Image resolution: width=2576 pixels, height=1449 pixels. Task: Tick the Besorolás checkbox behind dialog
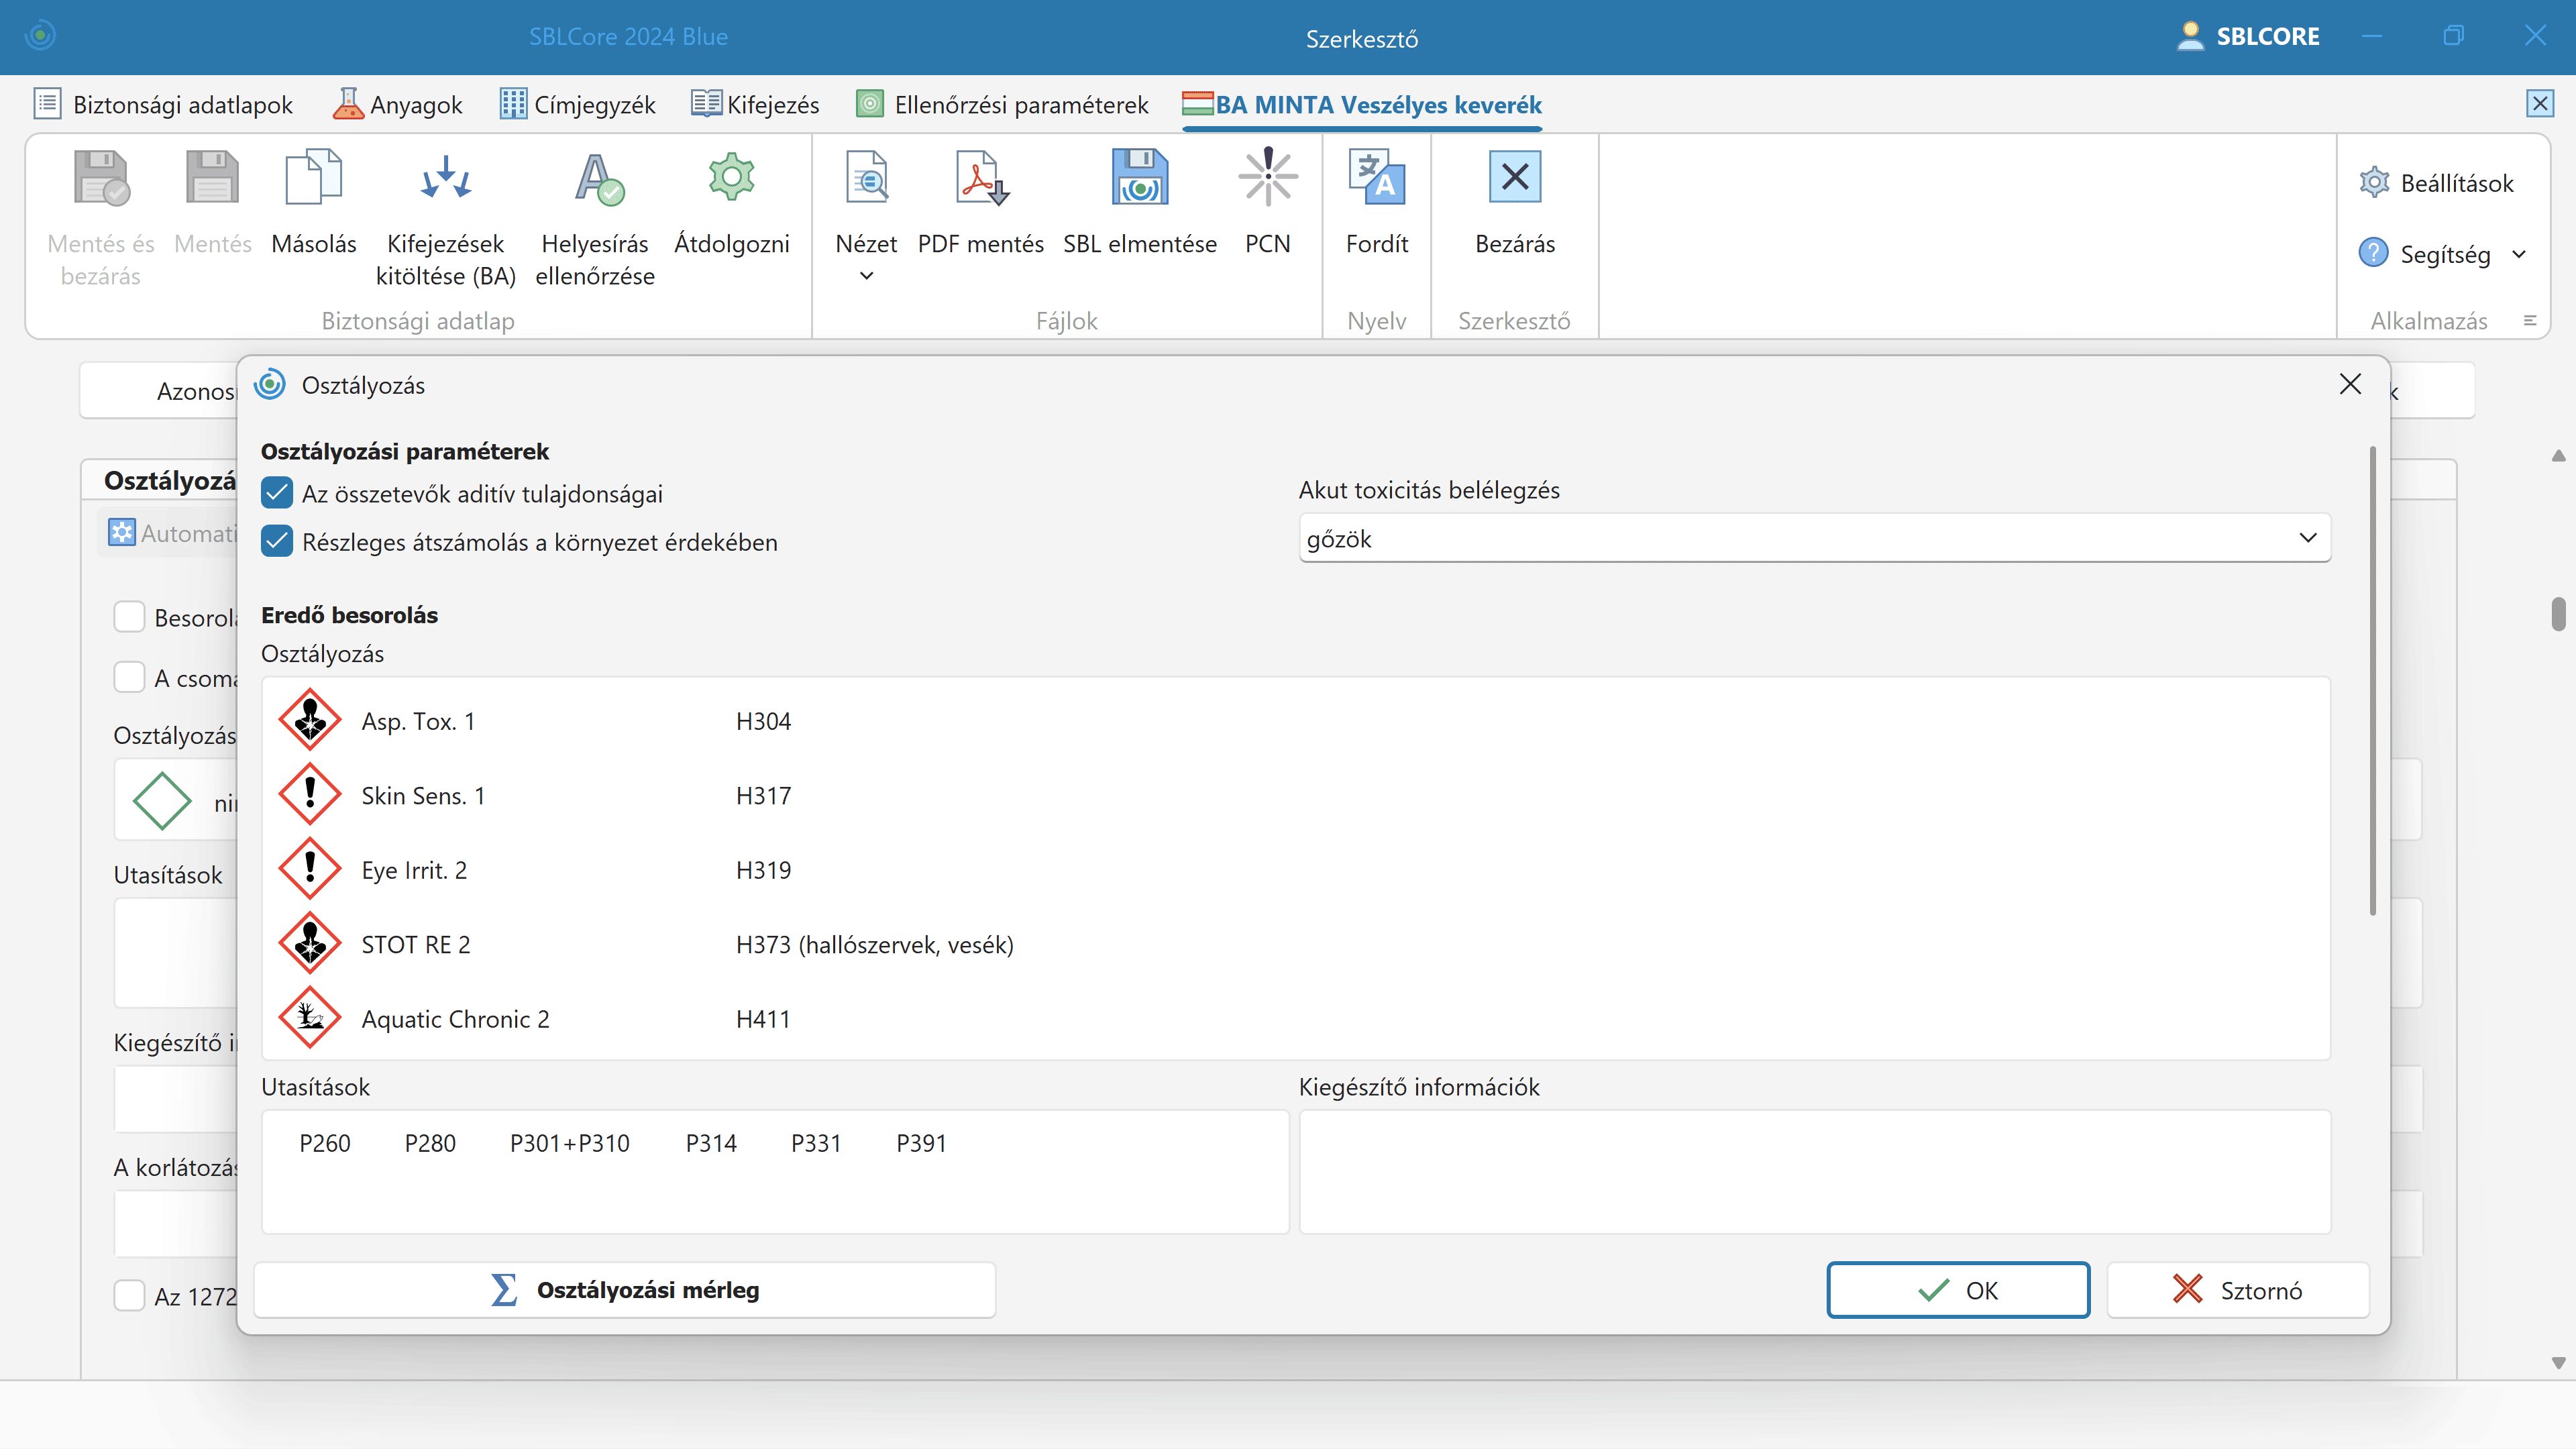tap(130, 617)
